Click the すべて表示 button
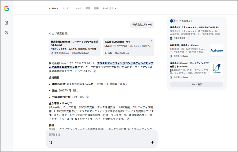 [196, 85]
